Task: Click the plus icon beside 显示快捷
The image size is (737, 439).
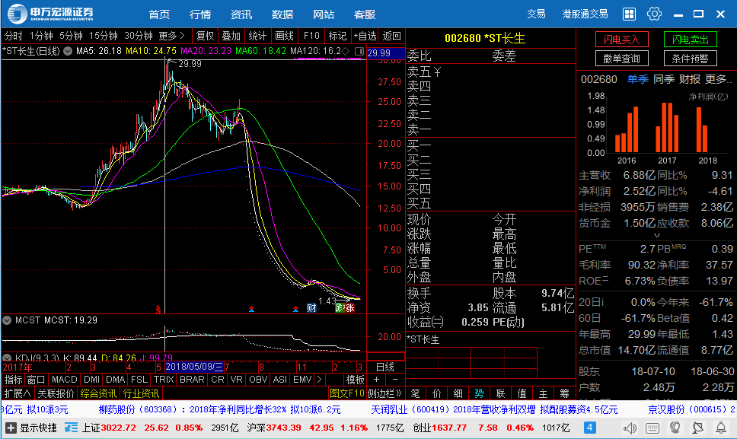Action: [x=11, y=428]
